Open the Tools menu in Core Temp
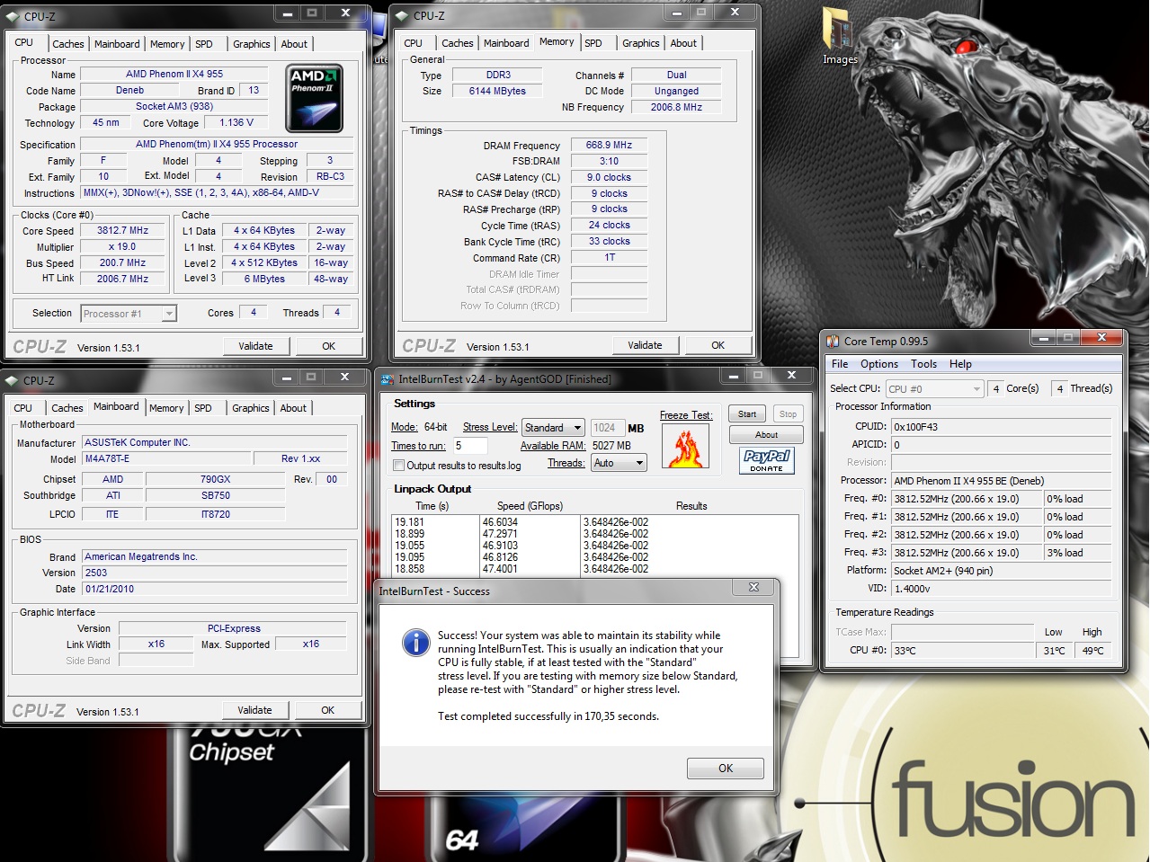 click(x=923, y=364)
